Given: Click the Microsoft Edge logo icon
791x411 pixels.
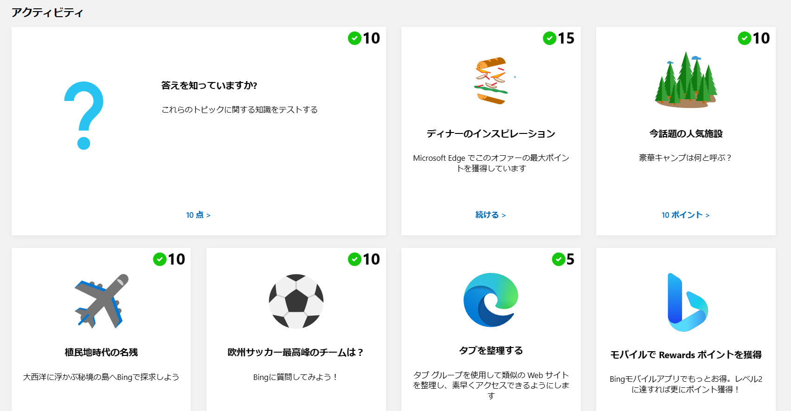Looking at the screenshot, I should click(491, 300).
